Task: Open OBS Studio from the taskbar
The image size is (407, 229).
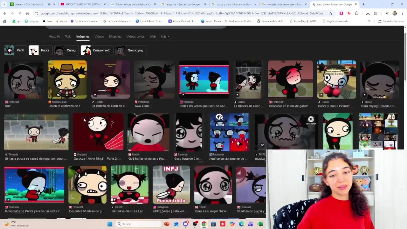Action: click(x=195, y=224)
